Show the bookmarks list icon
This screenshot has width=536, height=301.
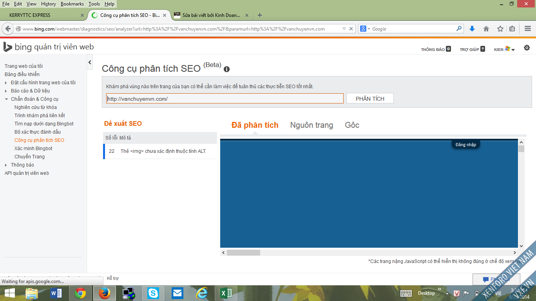(x=512, y=29)
